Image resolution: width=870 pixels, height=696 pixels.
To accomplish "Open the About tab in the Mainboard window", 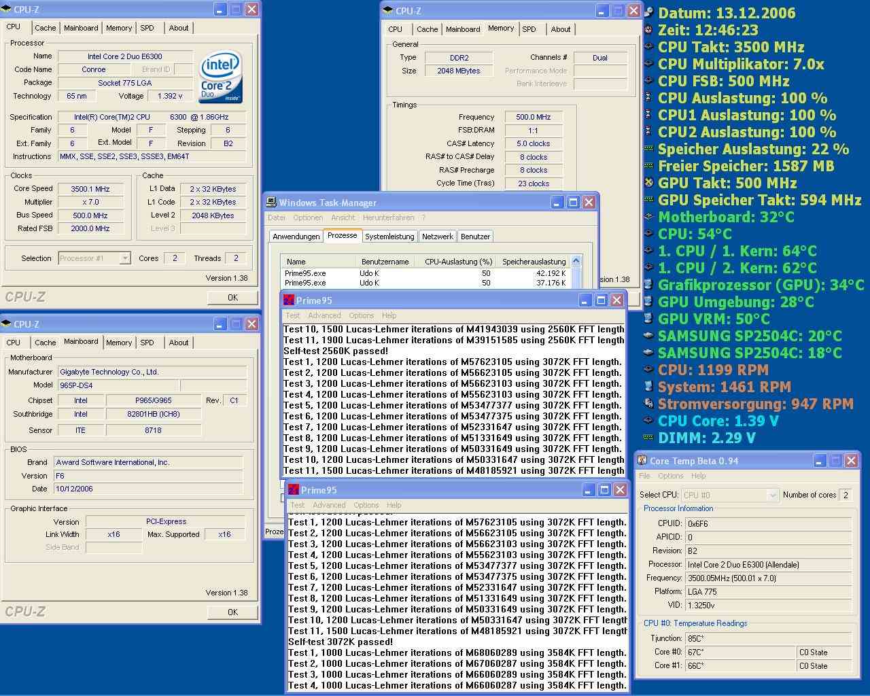I will 179,343.
